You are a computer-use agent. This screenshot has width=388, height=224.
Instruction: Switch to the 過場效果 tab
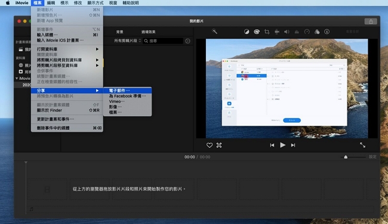click(x=148, y=32)
